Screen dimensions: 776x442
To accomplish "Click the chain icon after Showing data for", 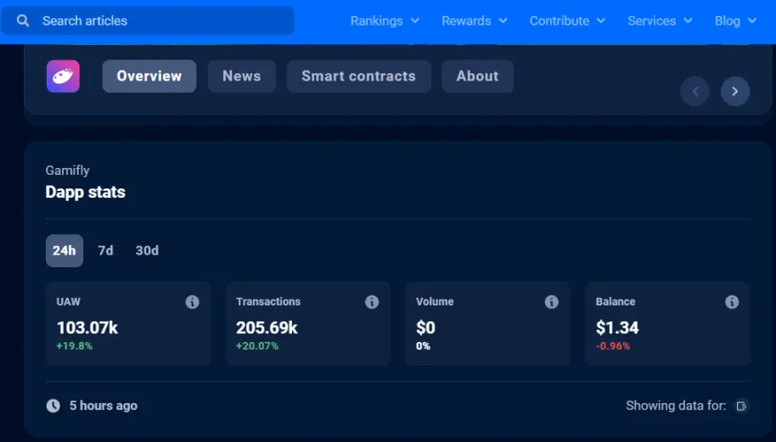I will point(741,406).
